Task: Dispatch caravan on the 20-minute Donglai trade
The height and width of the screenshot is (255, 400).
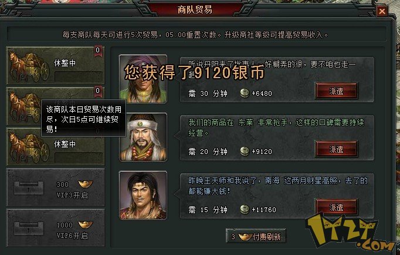Action: pyautogui.click(x=337, y=149)
